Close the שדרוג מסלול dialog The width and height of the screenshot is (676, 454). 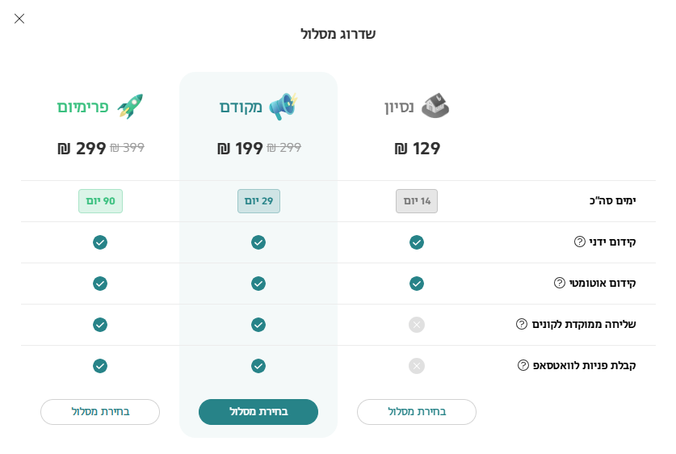19,19
